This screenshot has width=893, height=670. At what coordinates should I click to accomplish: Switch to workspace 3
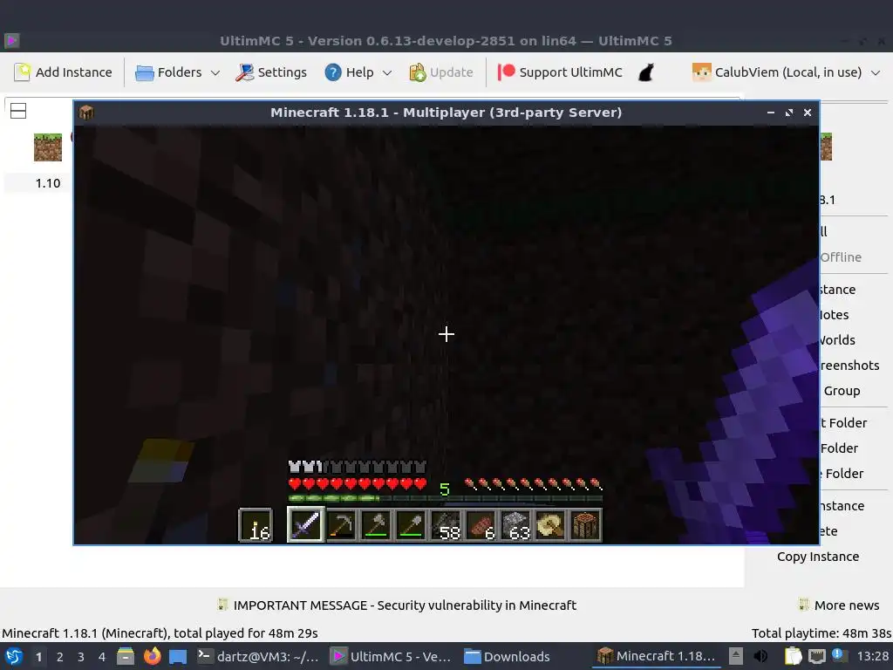[81, 657]
